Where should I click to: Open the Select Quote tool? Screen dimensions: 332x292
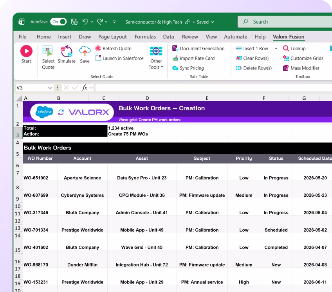click(48, 57)
